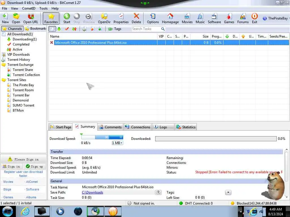Click the Windows Start orb
Viewport: 290px width, 217px height.
pyautogui.click(x=8, y=211)
